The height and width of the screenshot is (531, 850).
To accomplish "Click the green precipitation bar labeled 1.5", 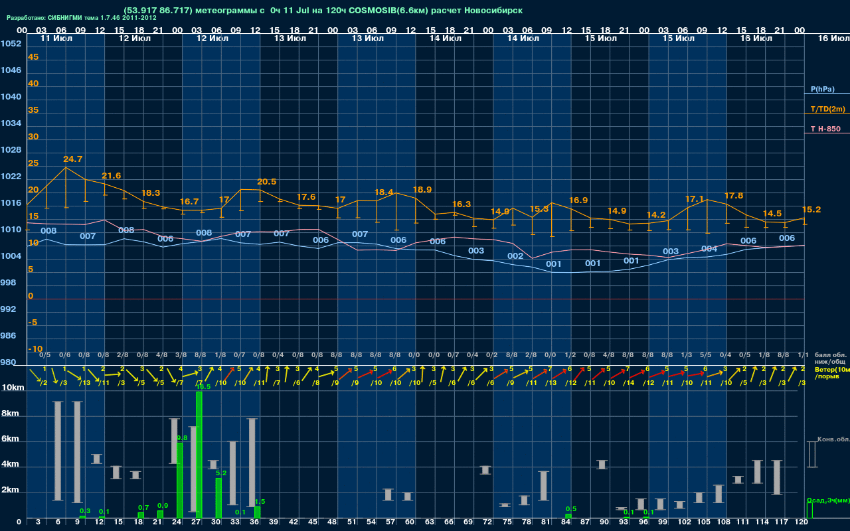I will [x=257, y=512].
